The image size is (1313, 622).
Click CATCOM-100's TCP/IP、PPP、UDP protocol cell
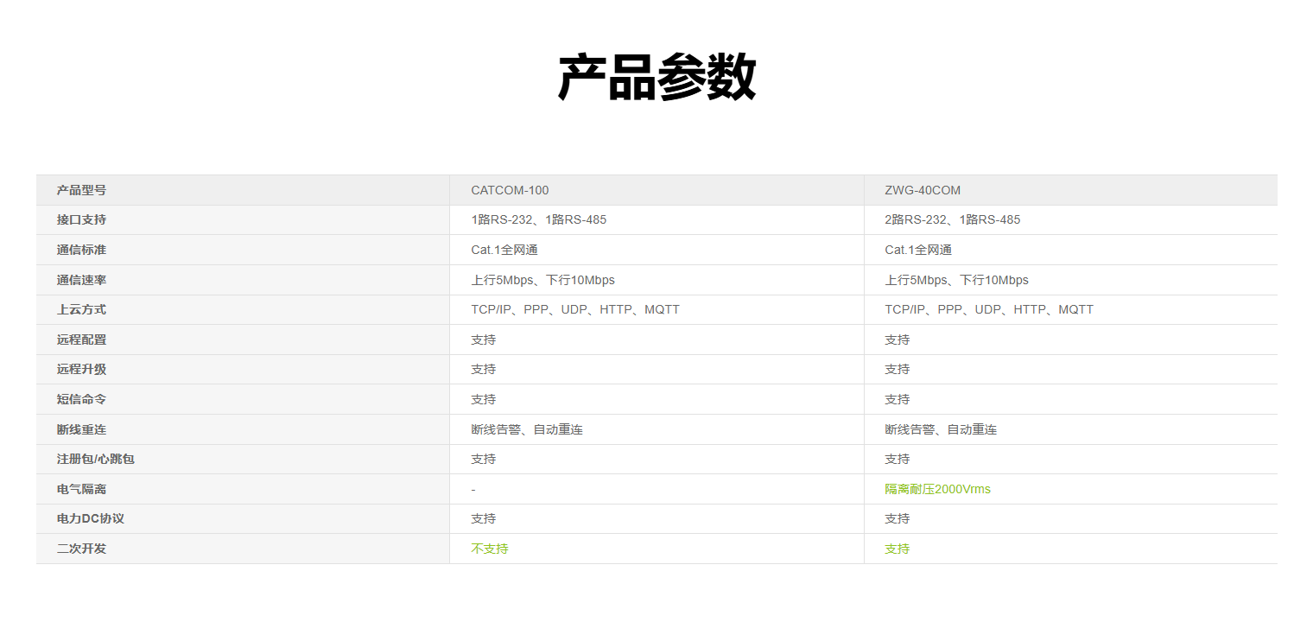(x=574, y=309)
